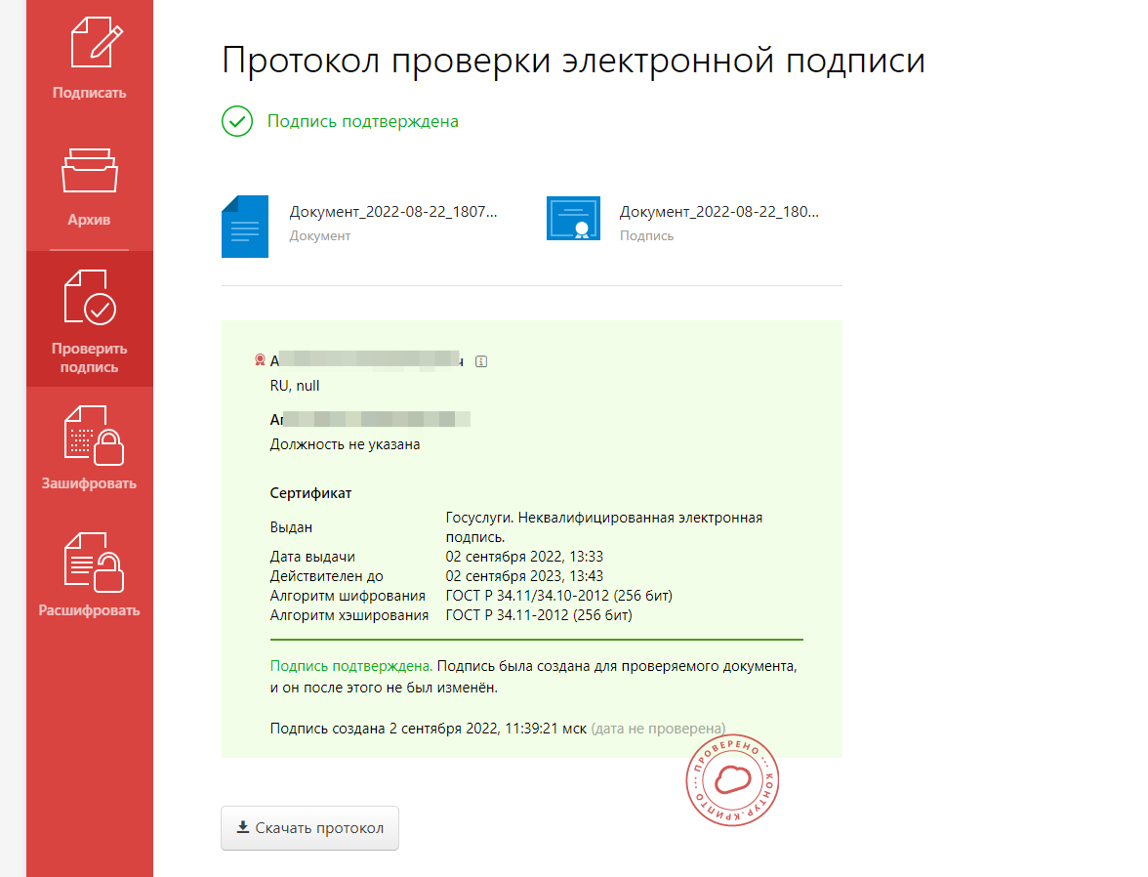1148x877 pixels.
Task: Click the blue signature certificate icon
Action: point(573,219)
